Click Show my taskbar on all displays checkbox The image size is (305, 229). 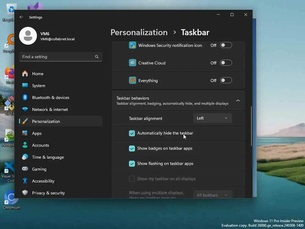(x=132, y=179)
